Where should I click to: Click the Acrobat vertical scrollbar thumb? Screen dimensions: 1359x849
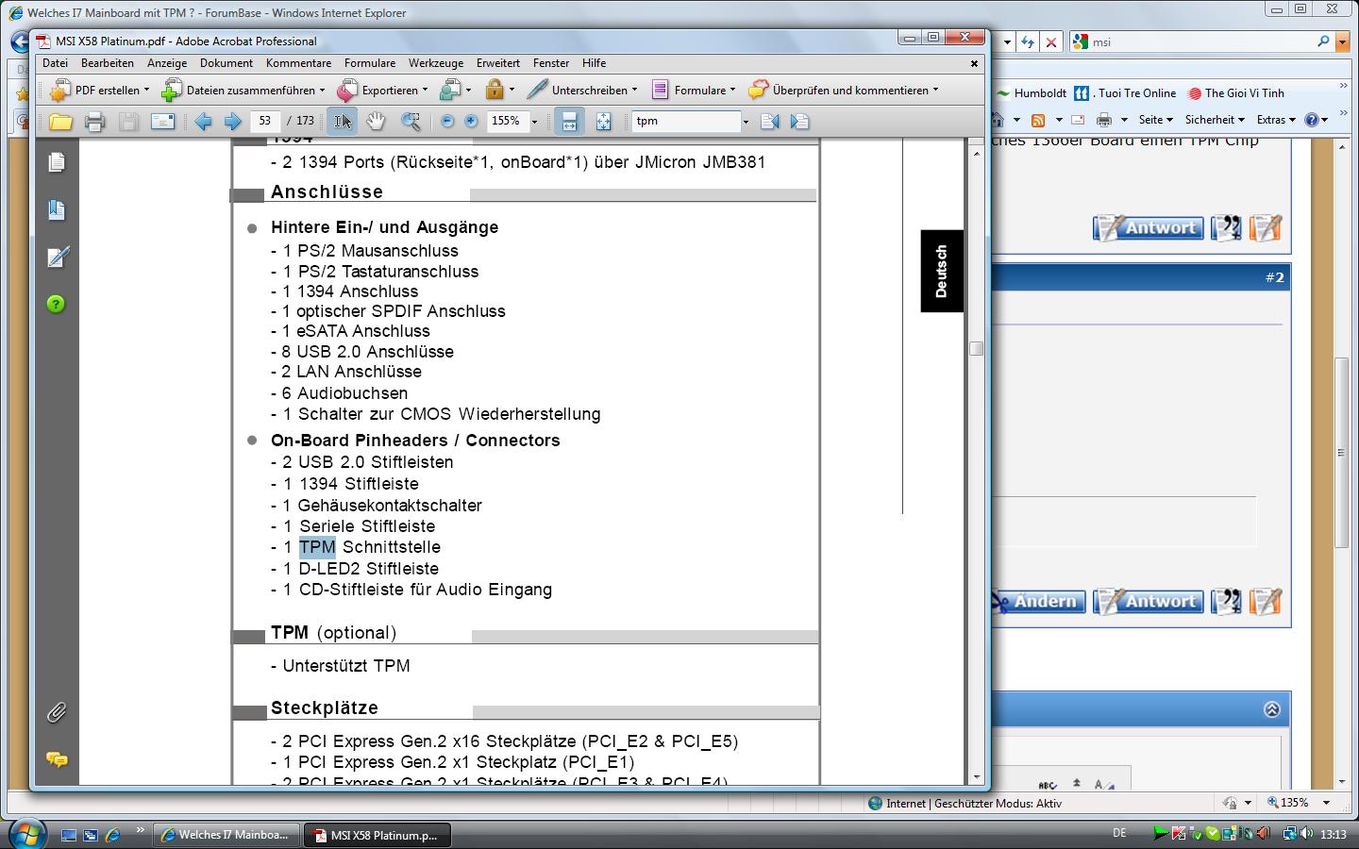pyautogui.click(x=976, y=348)
